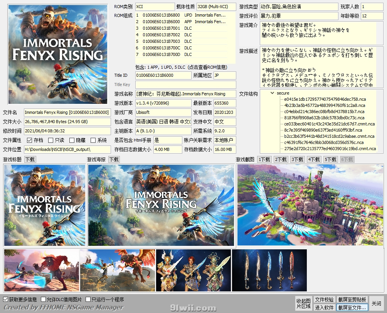Save screenshot with 截屏至文件
The height and width of the screenshot is (313, 387).
(352, 308)
